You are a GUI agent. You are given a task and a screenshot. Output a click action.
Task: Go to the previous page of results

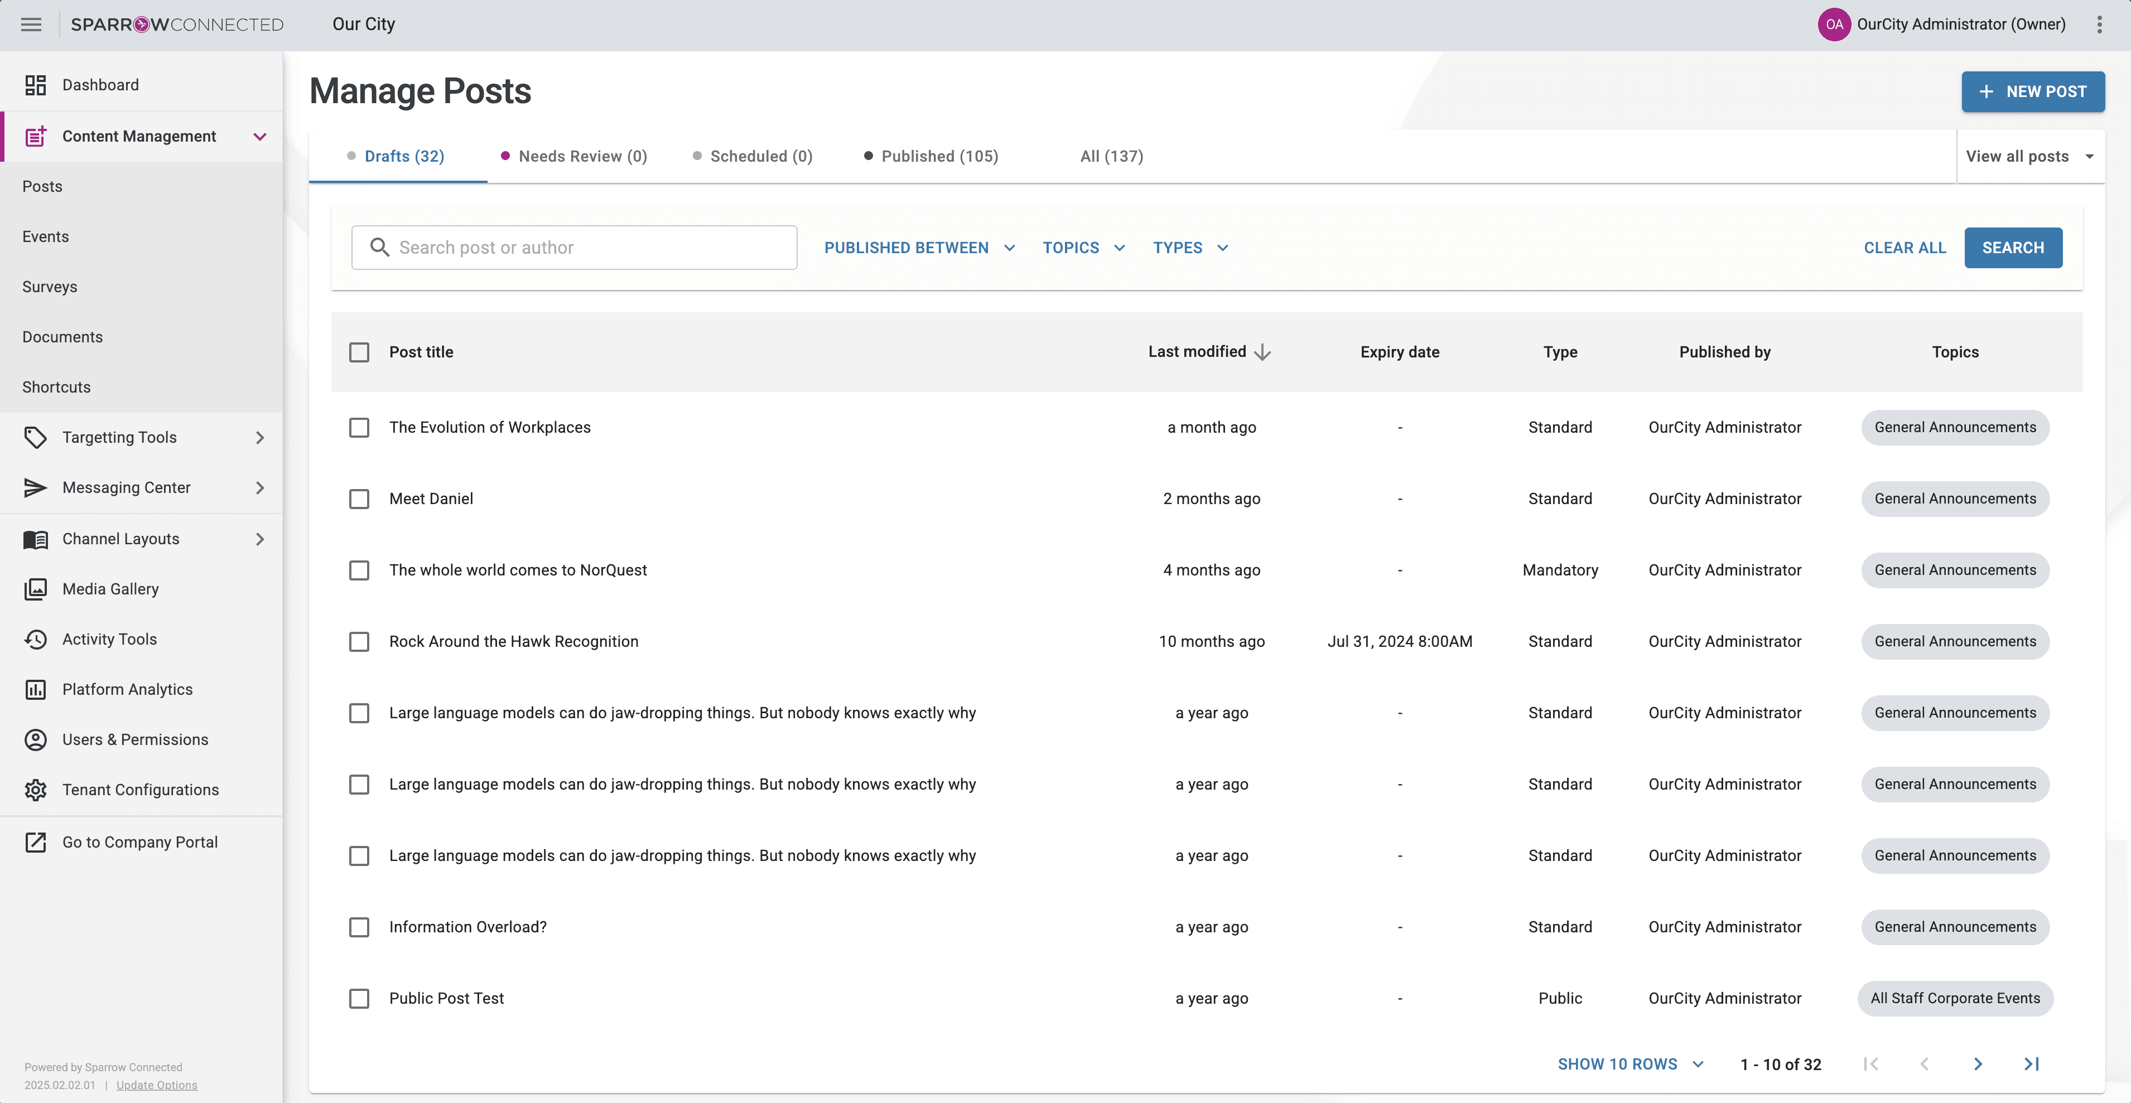[x=1925, y=1064]
